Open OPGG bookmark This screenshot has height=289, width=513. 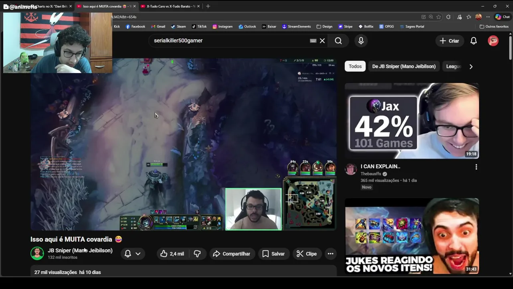386,26
